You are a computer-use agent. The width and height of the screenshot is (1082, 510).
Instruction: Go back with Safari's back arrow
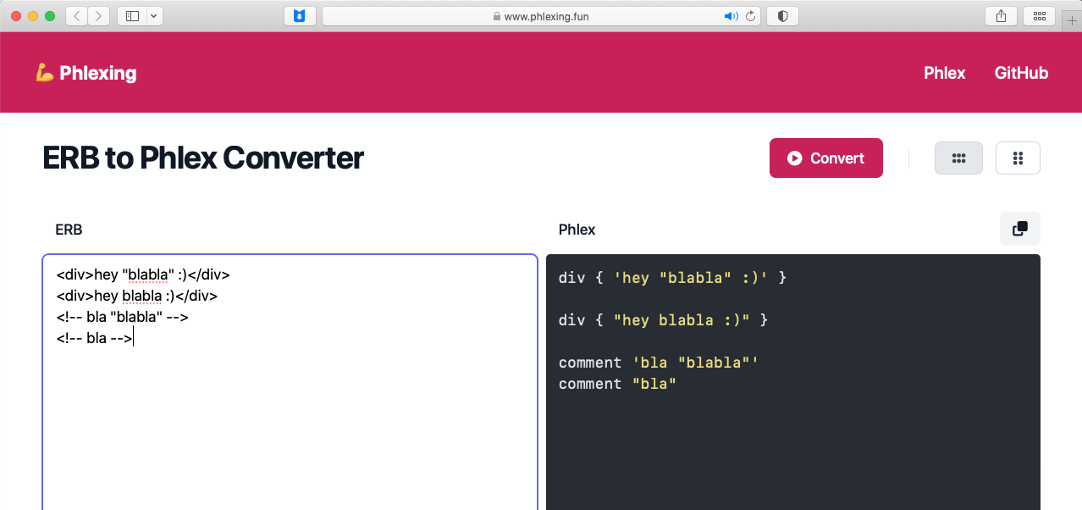click(77, 15)
